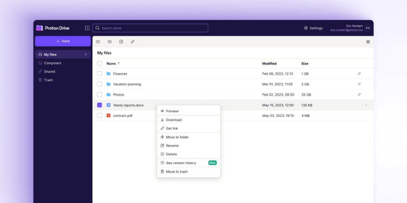Open the Proton apps grid switcher

pos(87,28)
